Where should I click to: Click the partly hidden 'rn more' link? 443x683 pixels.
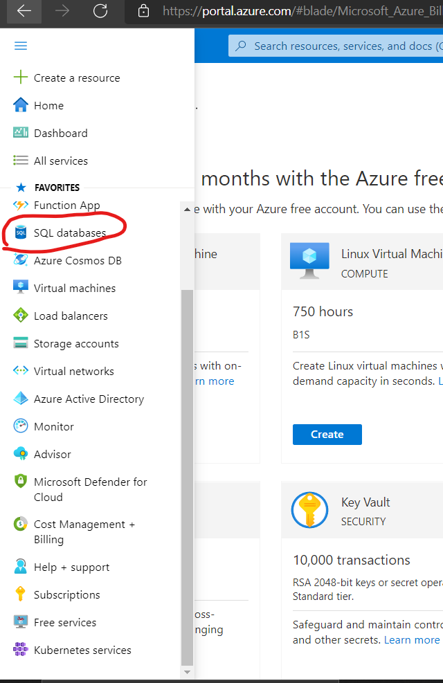215,381
